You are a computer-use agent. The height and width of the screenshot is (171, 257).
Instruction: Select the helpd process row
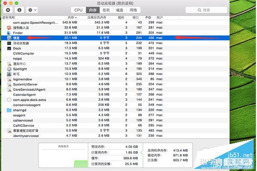click(115, 59)
